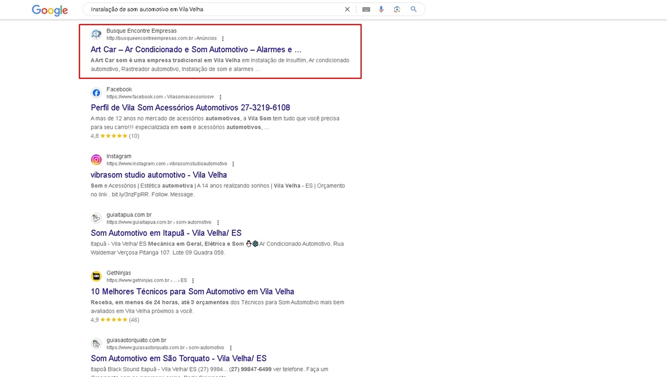Click the GetNinjas result favicon
667x377 pixels.
click(96, 276)
